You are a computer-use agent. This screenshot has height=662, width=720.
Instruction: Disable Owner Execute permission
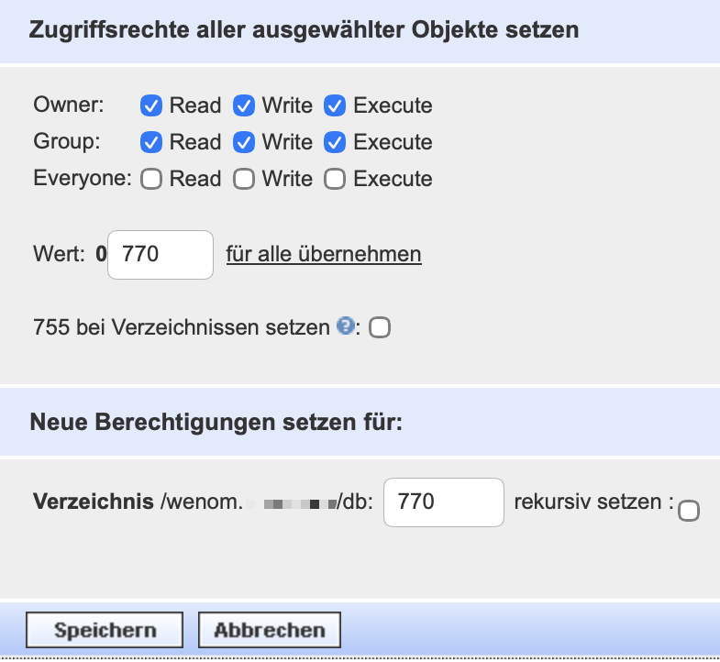pyautogui.click(x=335, y=106)
